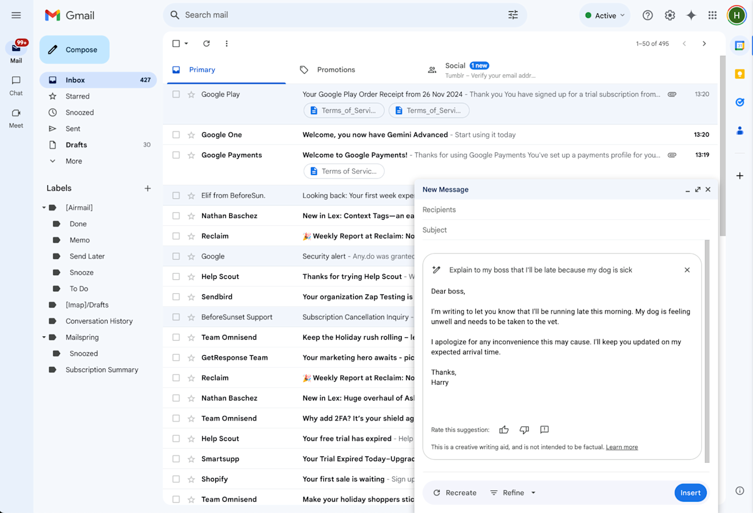Open the Gemini sparkle icon
753x513 pixels.
(x=691, y=16)
